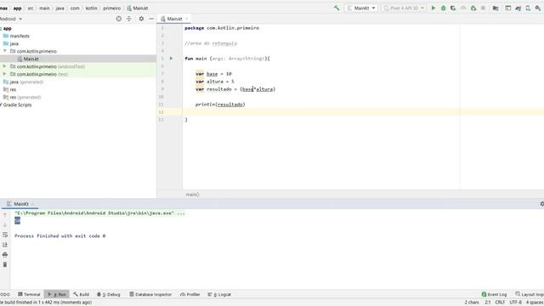Click the app breadcrumb
Image resolution: width=544 pixels, height=306 pixels.
click(x=17, y=8)
